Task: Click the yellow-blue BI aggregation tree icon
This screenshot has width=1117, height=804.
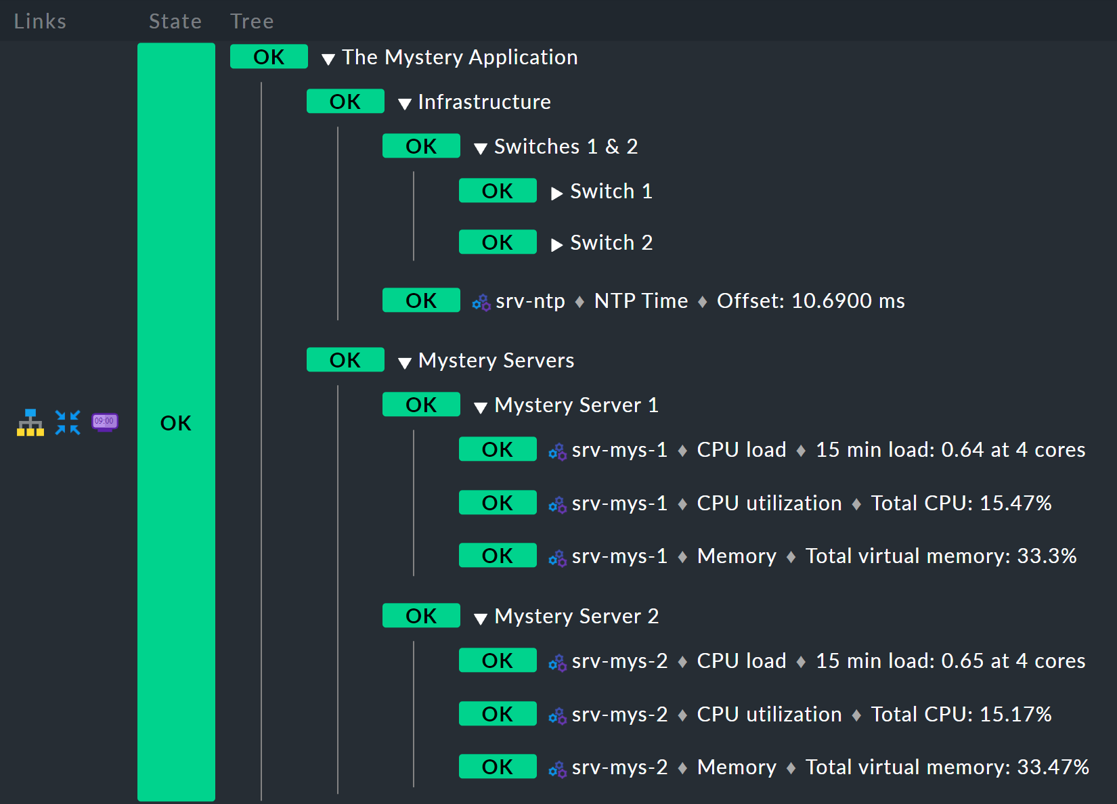Action: pos(30,422)
